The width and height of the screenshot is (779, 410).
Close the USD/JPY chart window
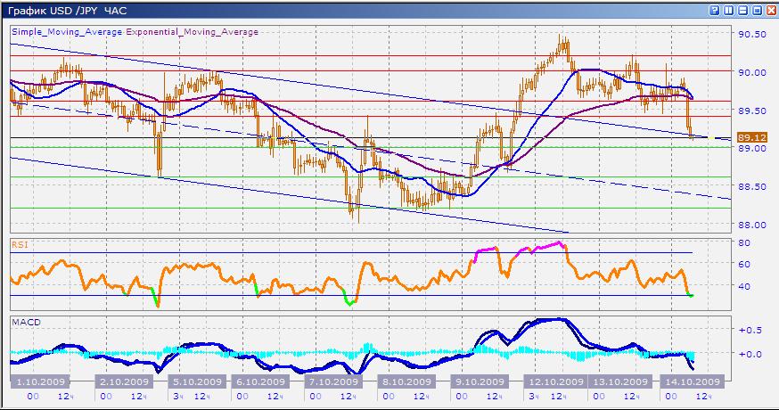(x=771, y=10)
